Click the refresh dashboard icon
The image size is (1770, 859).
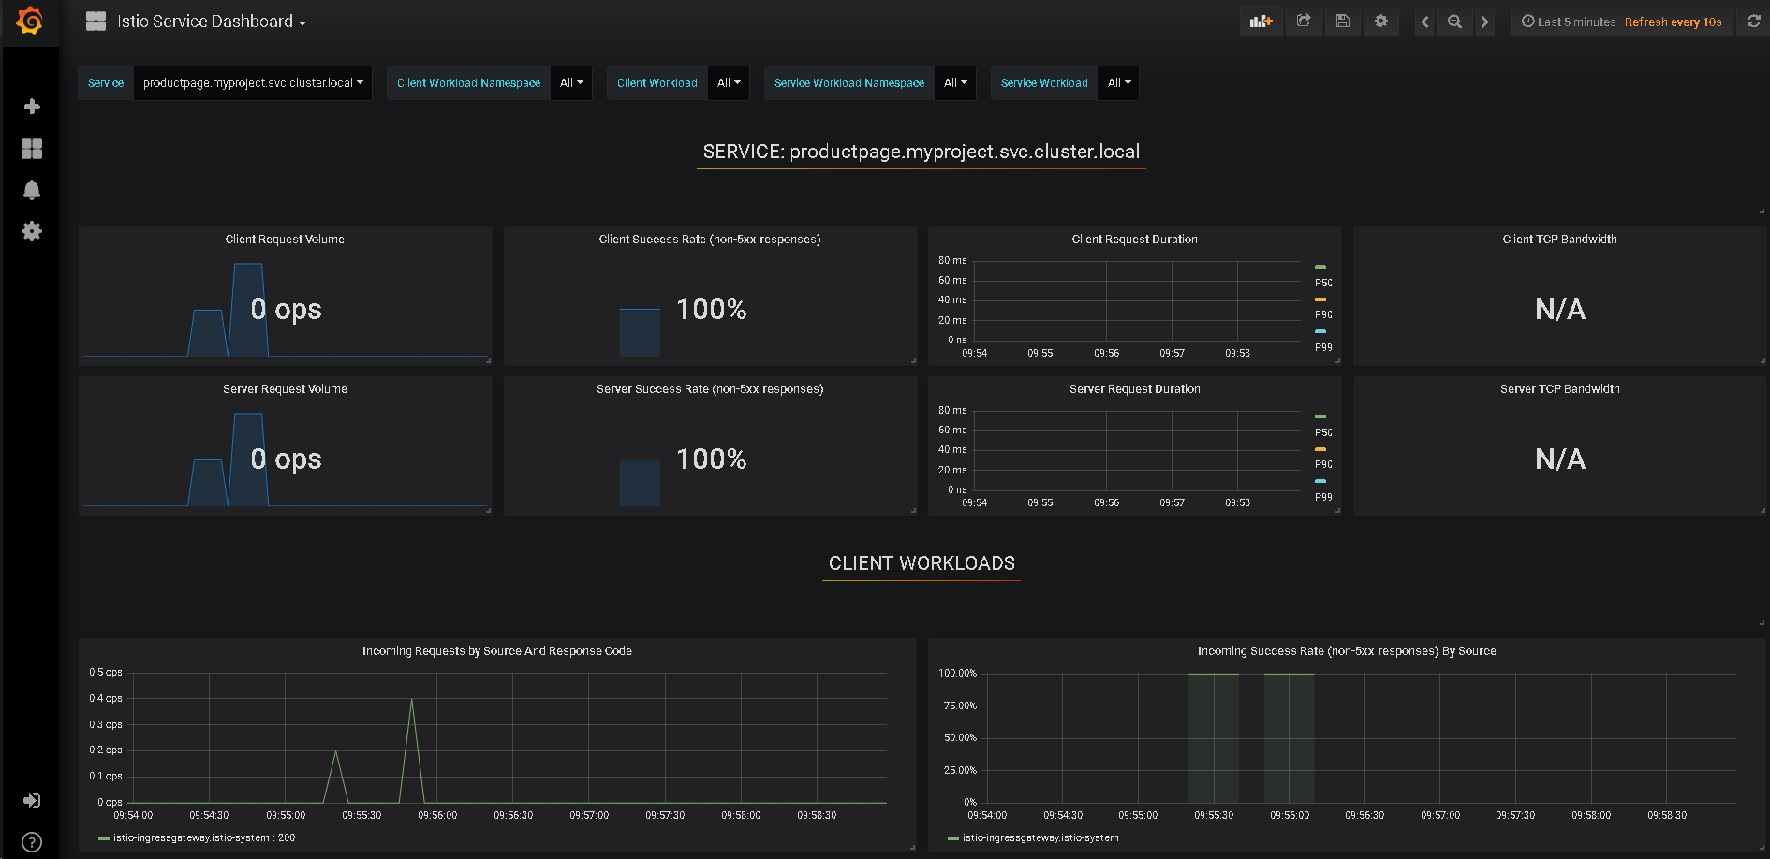(x=1754, y=22)
